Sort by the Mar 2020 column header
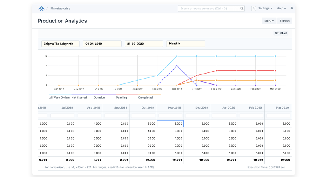This screenshot has width=325, height=177. coord(278,107)
